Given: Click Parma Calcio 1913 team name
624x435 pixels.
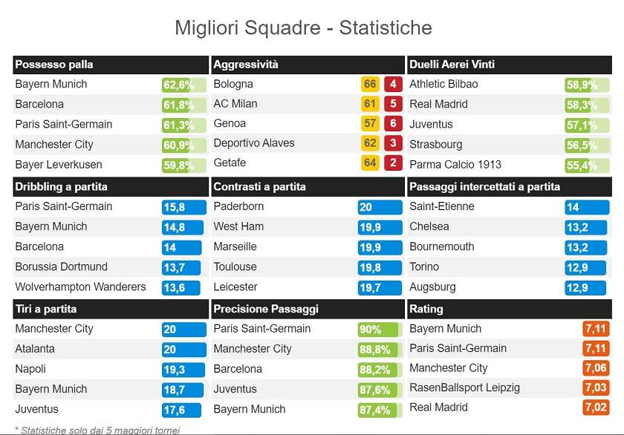Looking at the screenshot, I should coord(455,165).
